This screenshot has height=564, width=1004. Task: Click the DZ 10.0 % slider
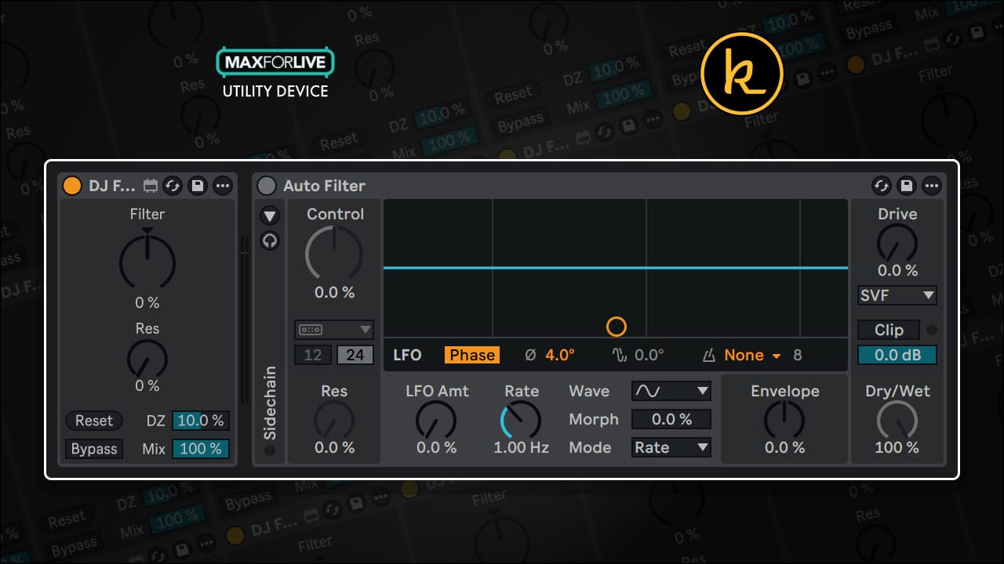tap(201, 421)
